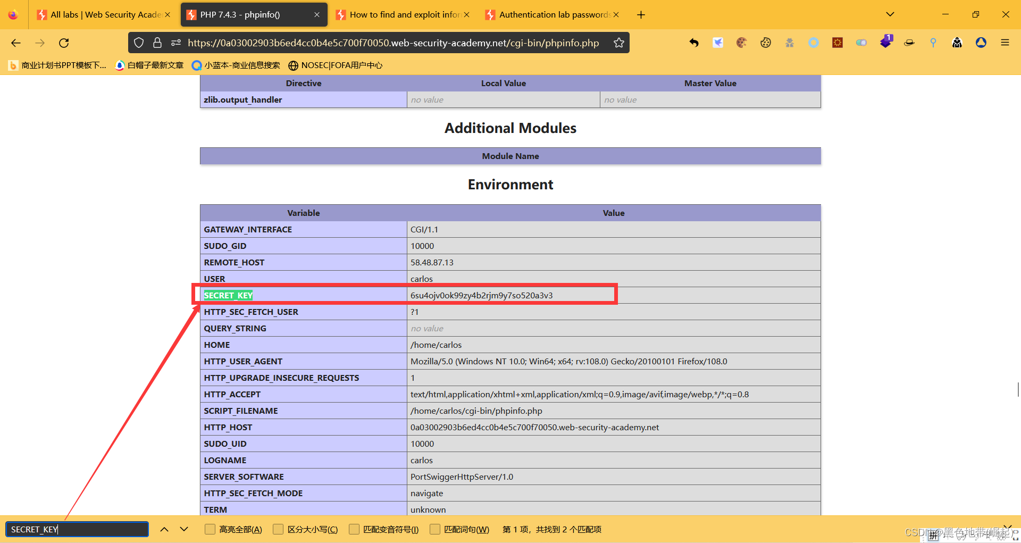Jump to the previous find match
Viewport: 1021px width, 543px height.
click(x=164, y=529)
